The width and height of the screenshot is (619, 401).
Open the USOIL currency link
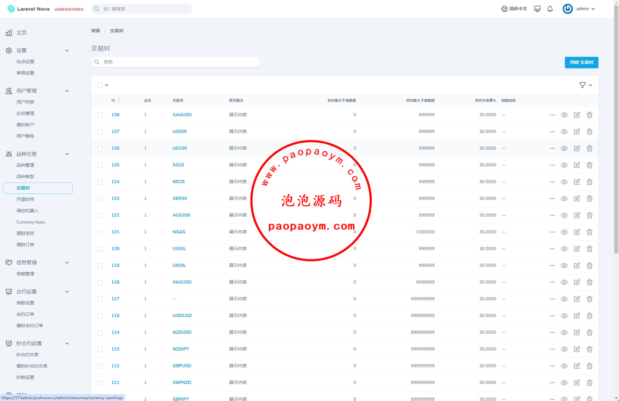(179, 249)
